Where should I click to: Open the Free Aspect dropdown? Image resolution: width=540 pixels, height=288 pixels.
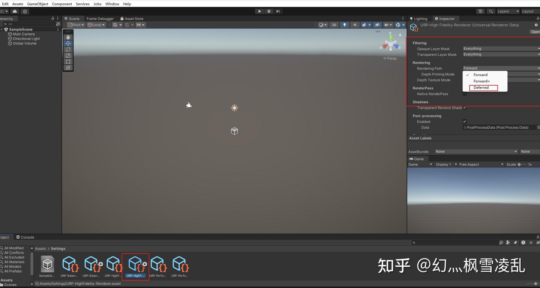(481, 165)
